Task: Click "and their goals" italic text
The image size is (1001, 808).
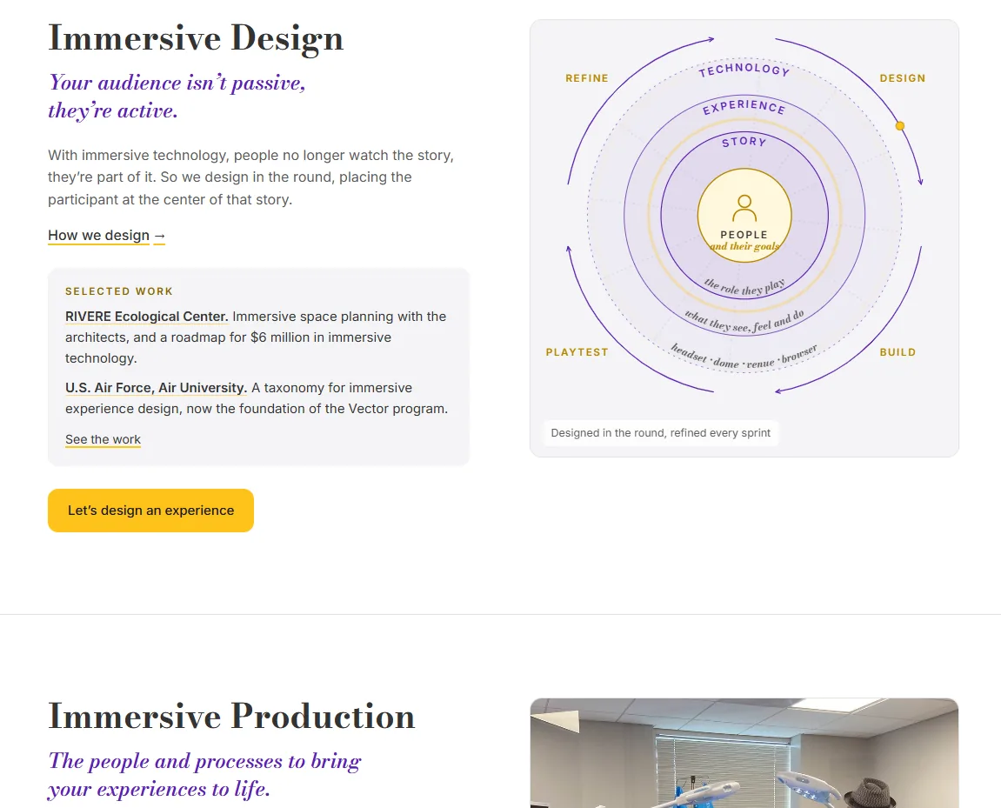Action: (x=744, y=246)
